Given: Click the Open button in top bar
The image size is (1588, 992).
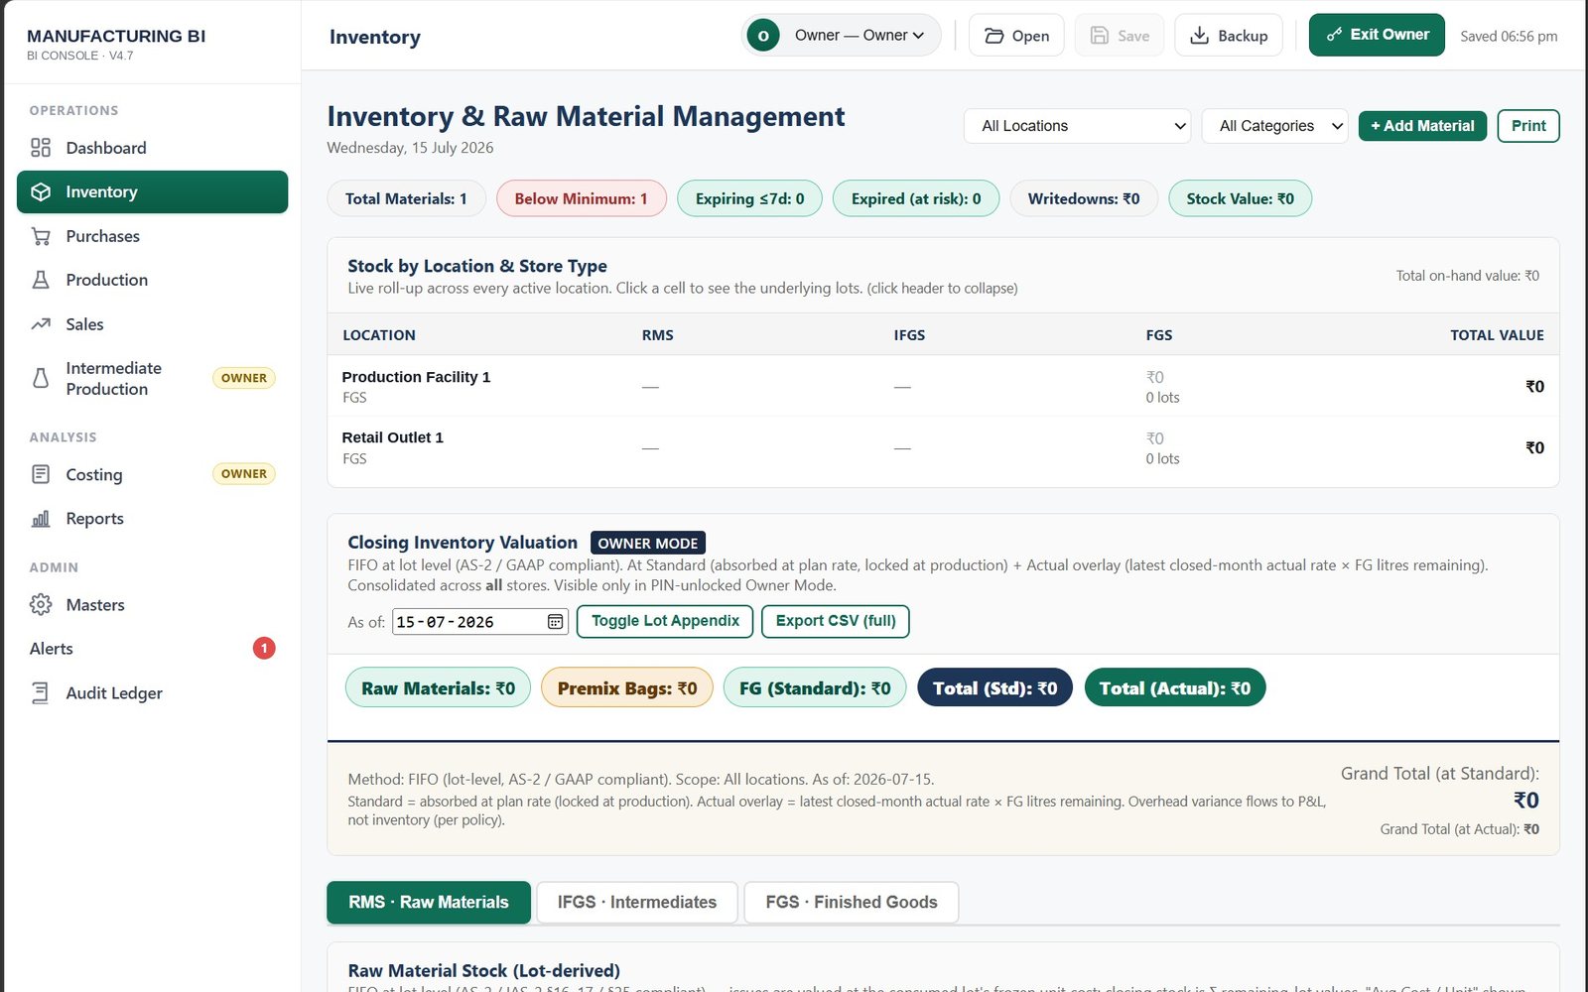Looking at the screenshot, I should point(1016,36).
